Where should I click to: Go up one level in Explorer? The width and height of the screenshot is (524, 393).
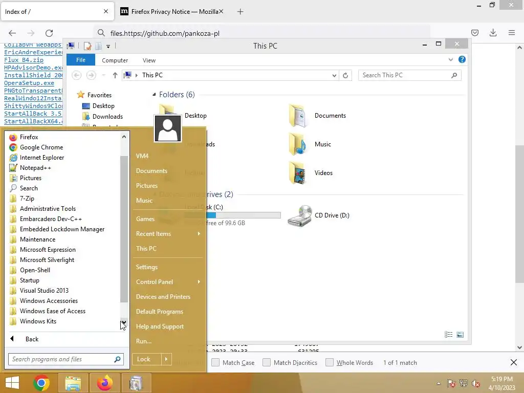[x=115, y=76]
